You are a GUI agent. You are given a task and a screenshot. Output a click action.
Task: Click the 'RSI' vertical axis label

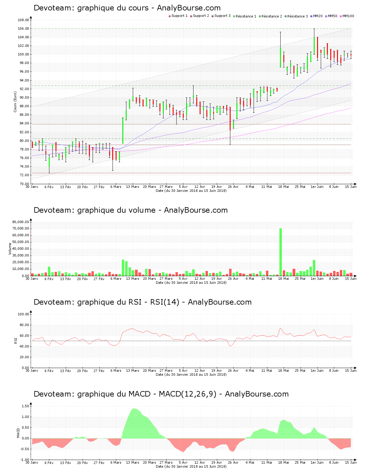[x=16, y=341]
